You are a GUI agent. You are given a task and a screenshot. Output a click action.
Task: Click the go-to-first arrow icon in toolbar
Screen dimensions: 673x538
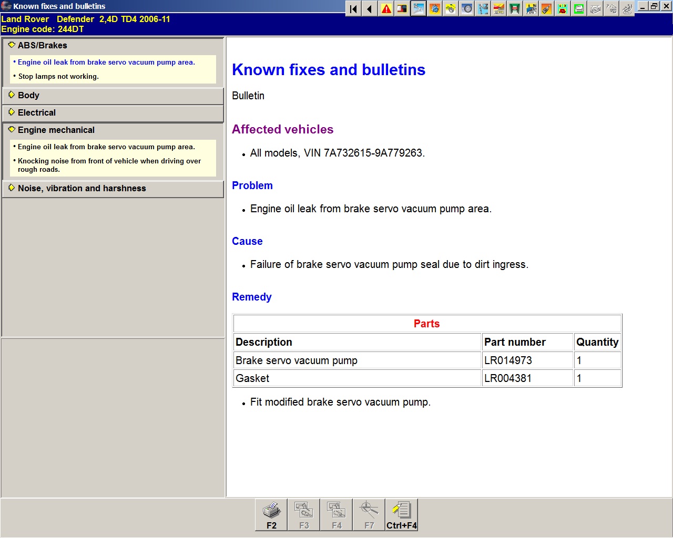click(354, 9)
